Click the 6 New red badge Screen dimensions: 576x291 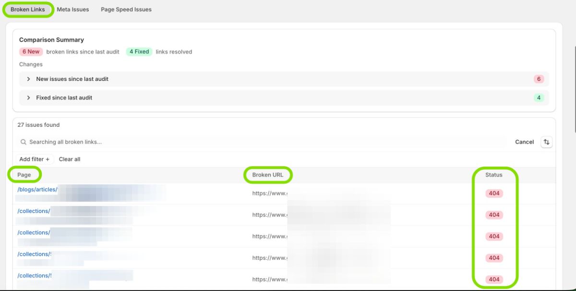coord(31,52)
